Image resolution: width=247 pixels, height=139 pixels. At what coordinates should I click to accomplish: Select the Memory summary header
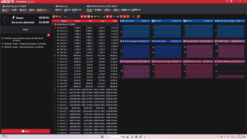click(62, 6)
